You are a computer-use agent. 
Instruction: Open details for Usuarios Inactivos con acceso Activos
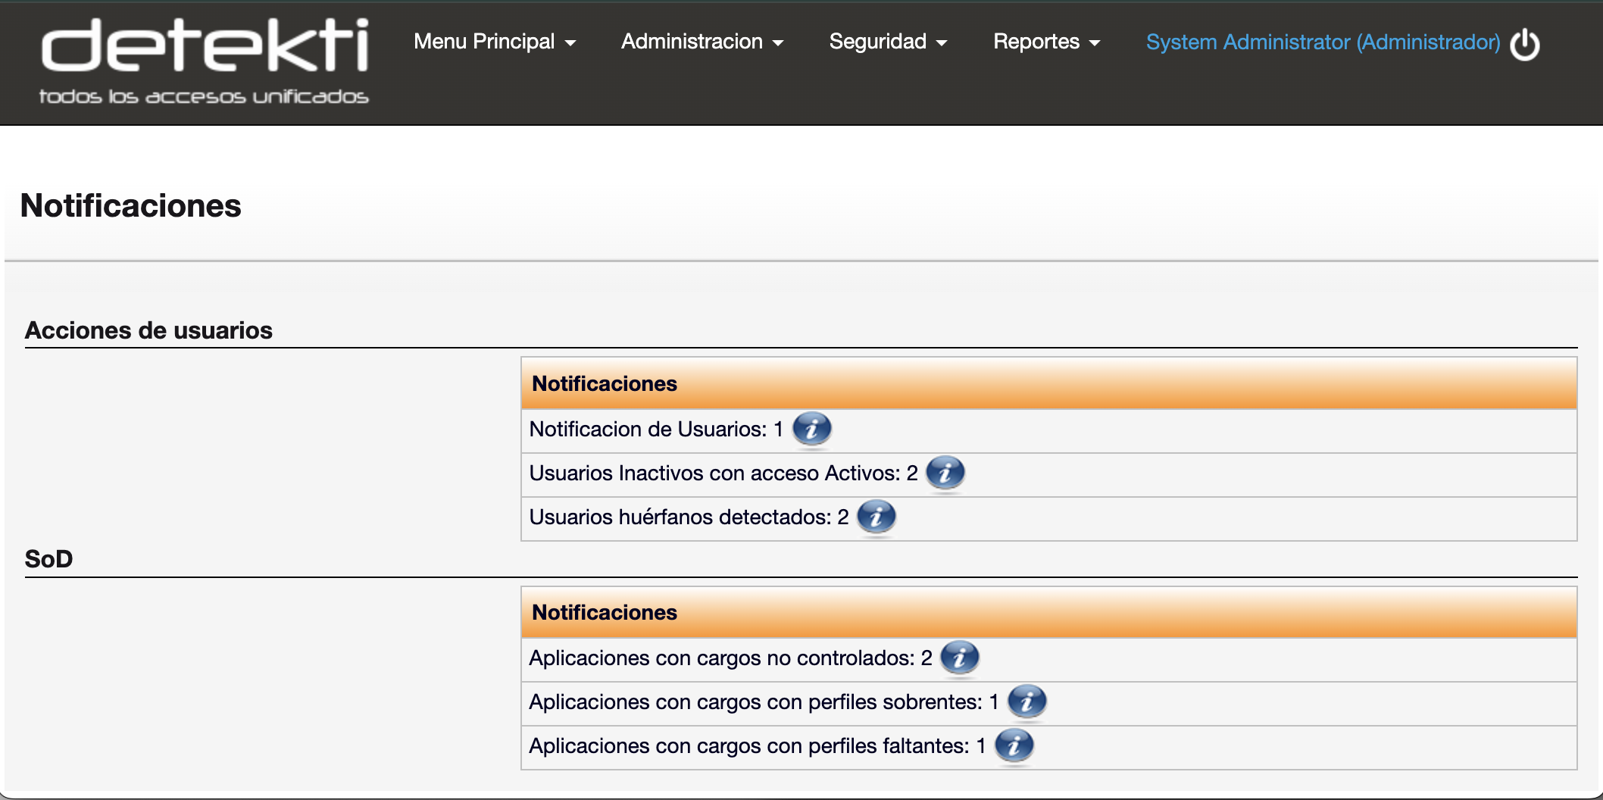[x=945, y=473]
